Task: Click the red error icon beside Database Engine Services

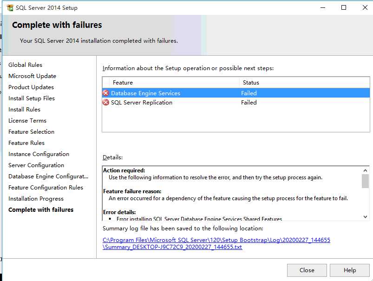Action: pyautogui.click(x=105, y=93)
